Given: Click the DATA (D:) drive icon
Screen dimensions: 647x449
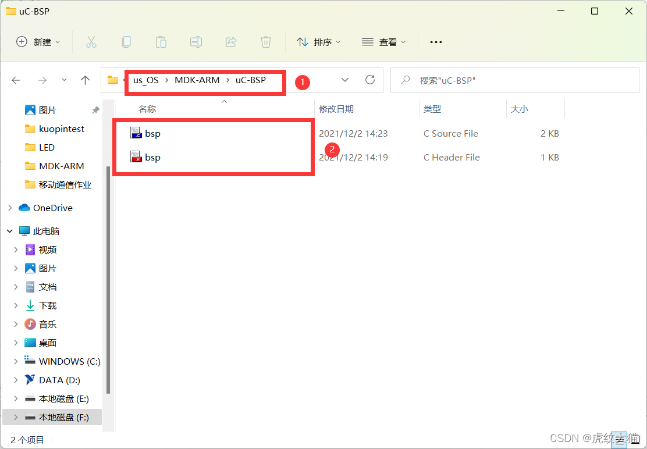Looking at the screenshot, I should pyautogui.click(x=30, y=380).
